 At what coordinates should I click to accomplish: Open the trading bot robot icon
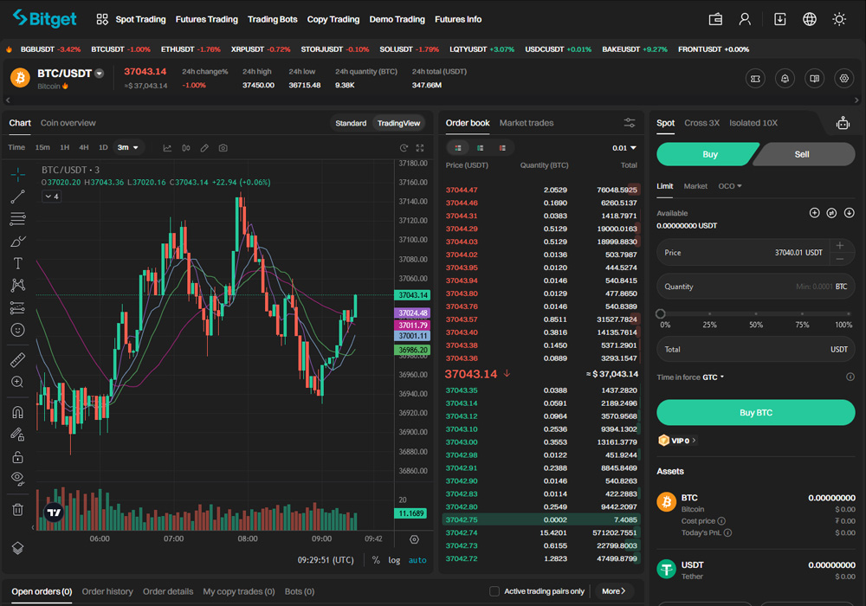click(x=843, y=123)
